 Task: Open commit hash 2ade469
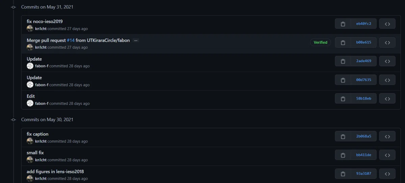point(363,61)
